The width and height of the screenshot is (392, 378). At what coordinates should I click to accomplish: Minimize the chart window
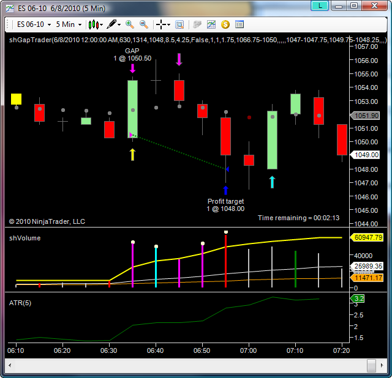pyautogui.click(x=339, y=6)
